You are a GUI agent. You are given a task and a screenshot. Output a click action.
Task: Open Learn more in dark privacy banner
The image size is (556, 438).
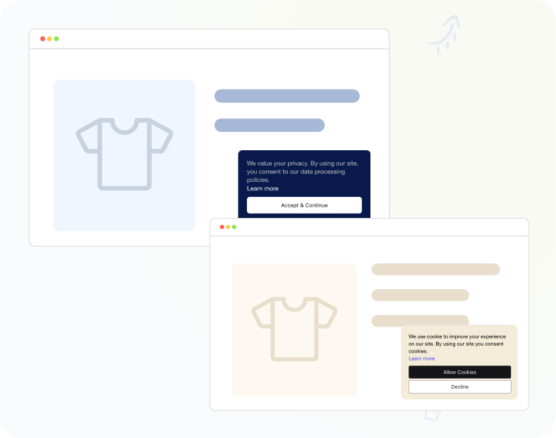coord(262,188)
